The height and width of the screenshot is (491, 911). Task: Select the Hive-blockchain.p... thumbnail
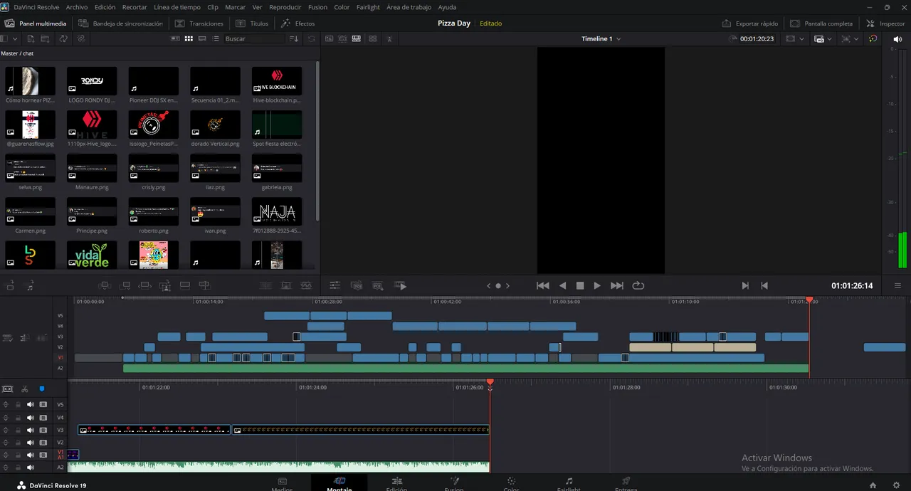[277, 81]
